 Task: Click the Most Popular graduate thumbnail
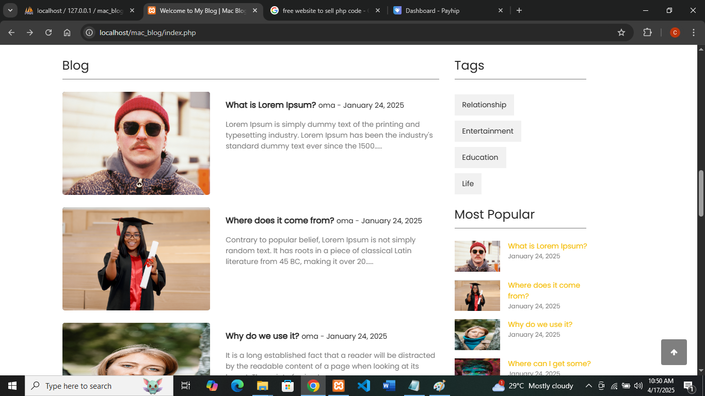point(477,295)
